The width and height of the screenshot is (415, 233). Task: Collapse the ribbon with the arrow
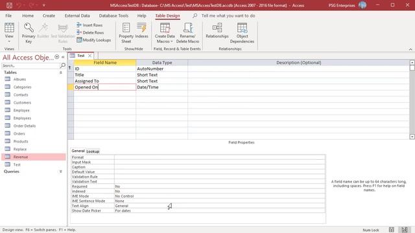410,49
